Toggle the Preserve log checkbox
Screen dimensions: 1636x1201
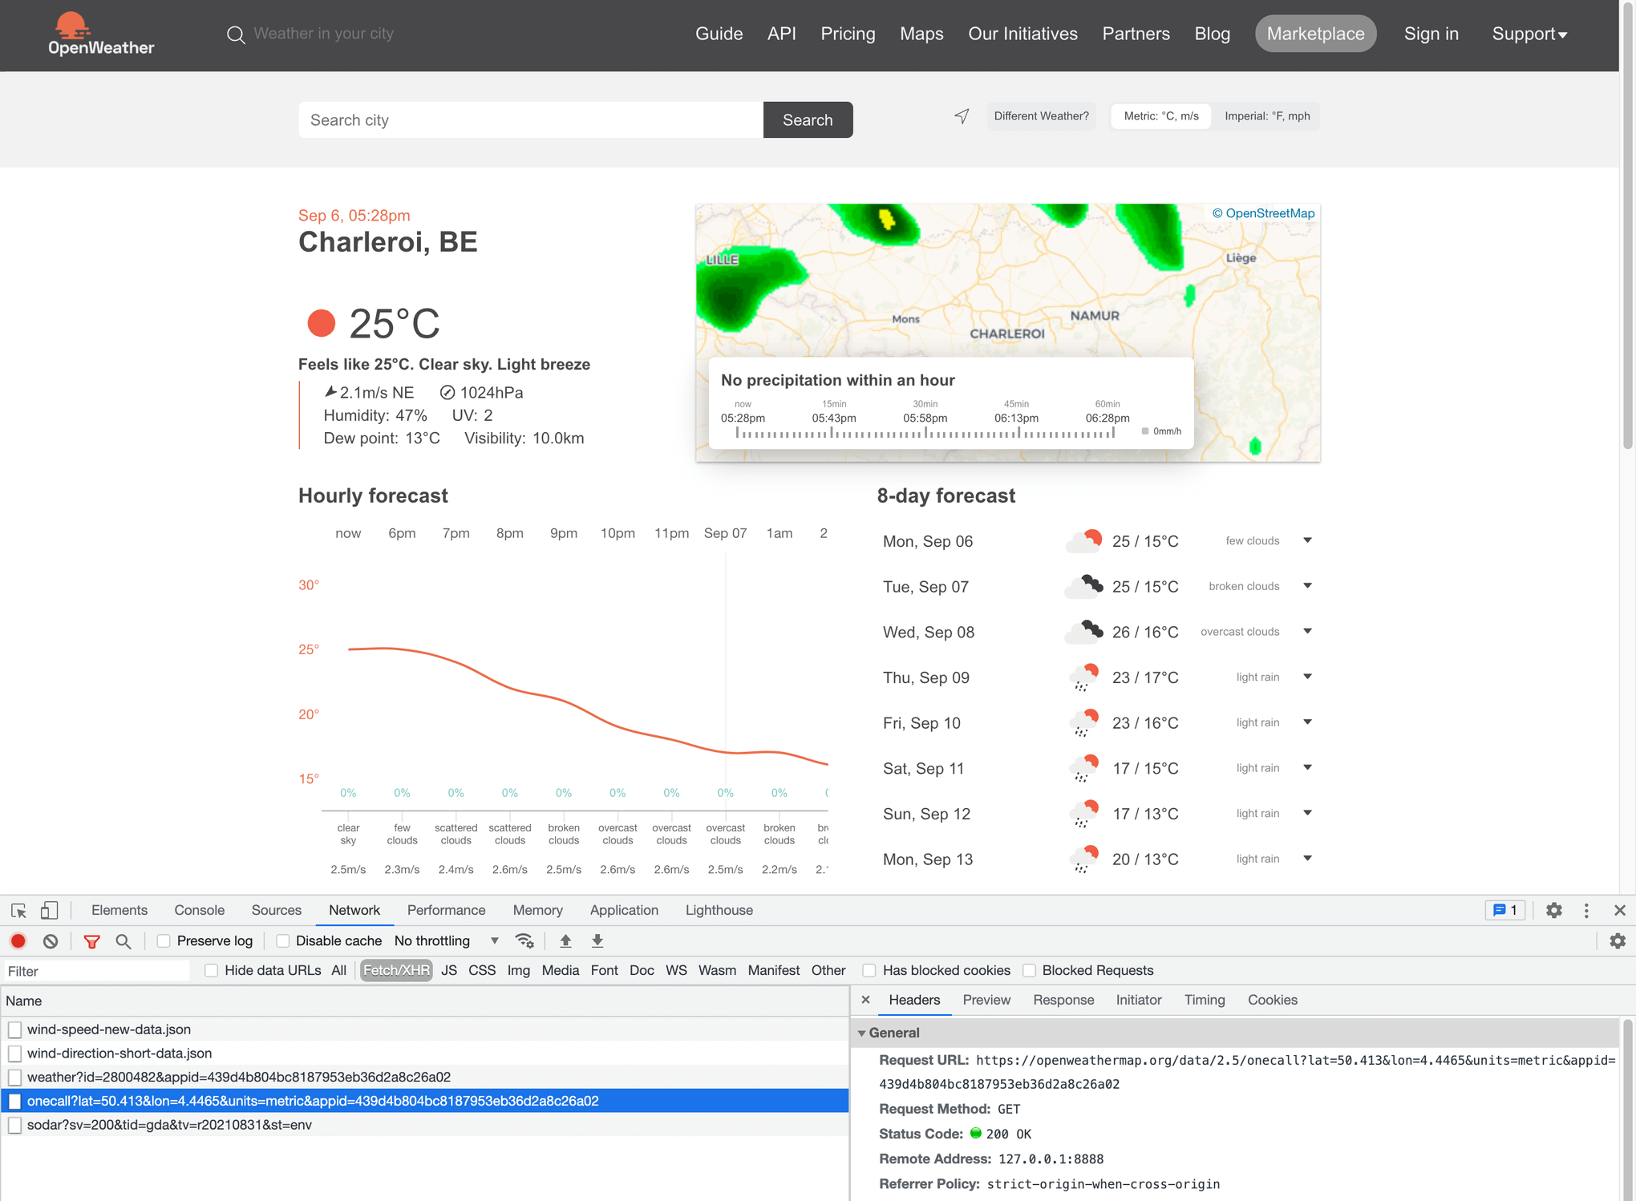point(163,940)
